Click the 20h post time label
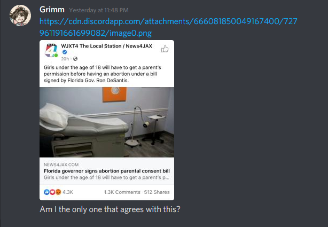The width and height of the screenshot is (328, 227). click(x=65, y=59)
